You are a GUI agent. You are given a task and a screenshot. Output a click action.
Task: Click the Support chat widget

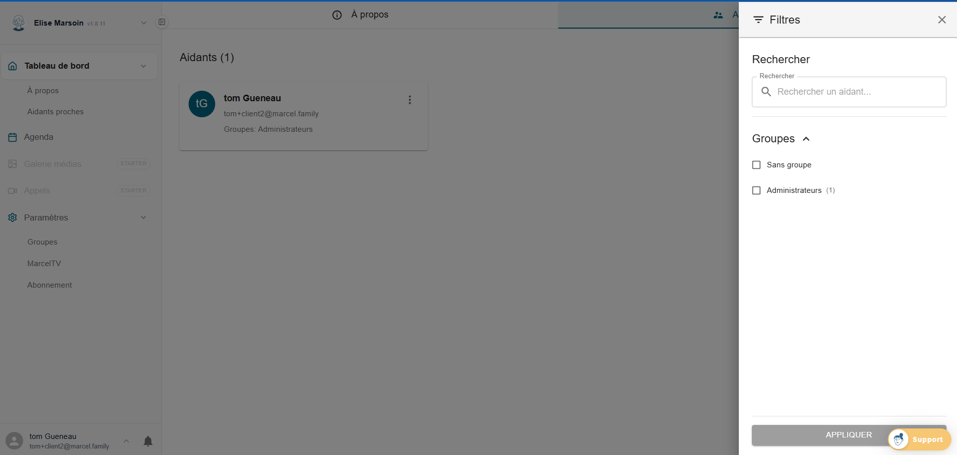(919, 439)
